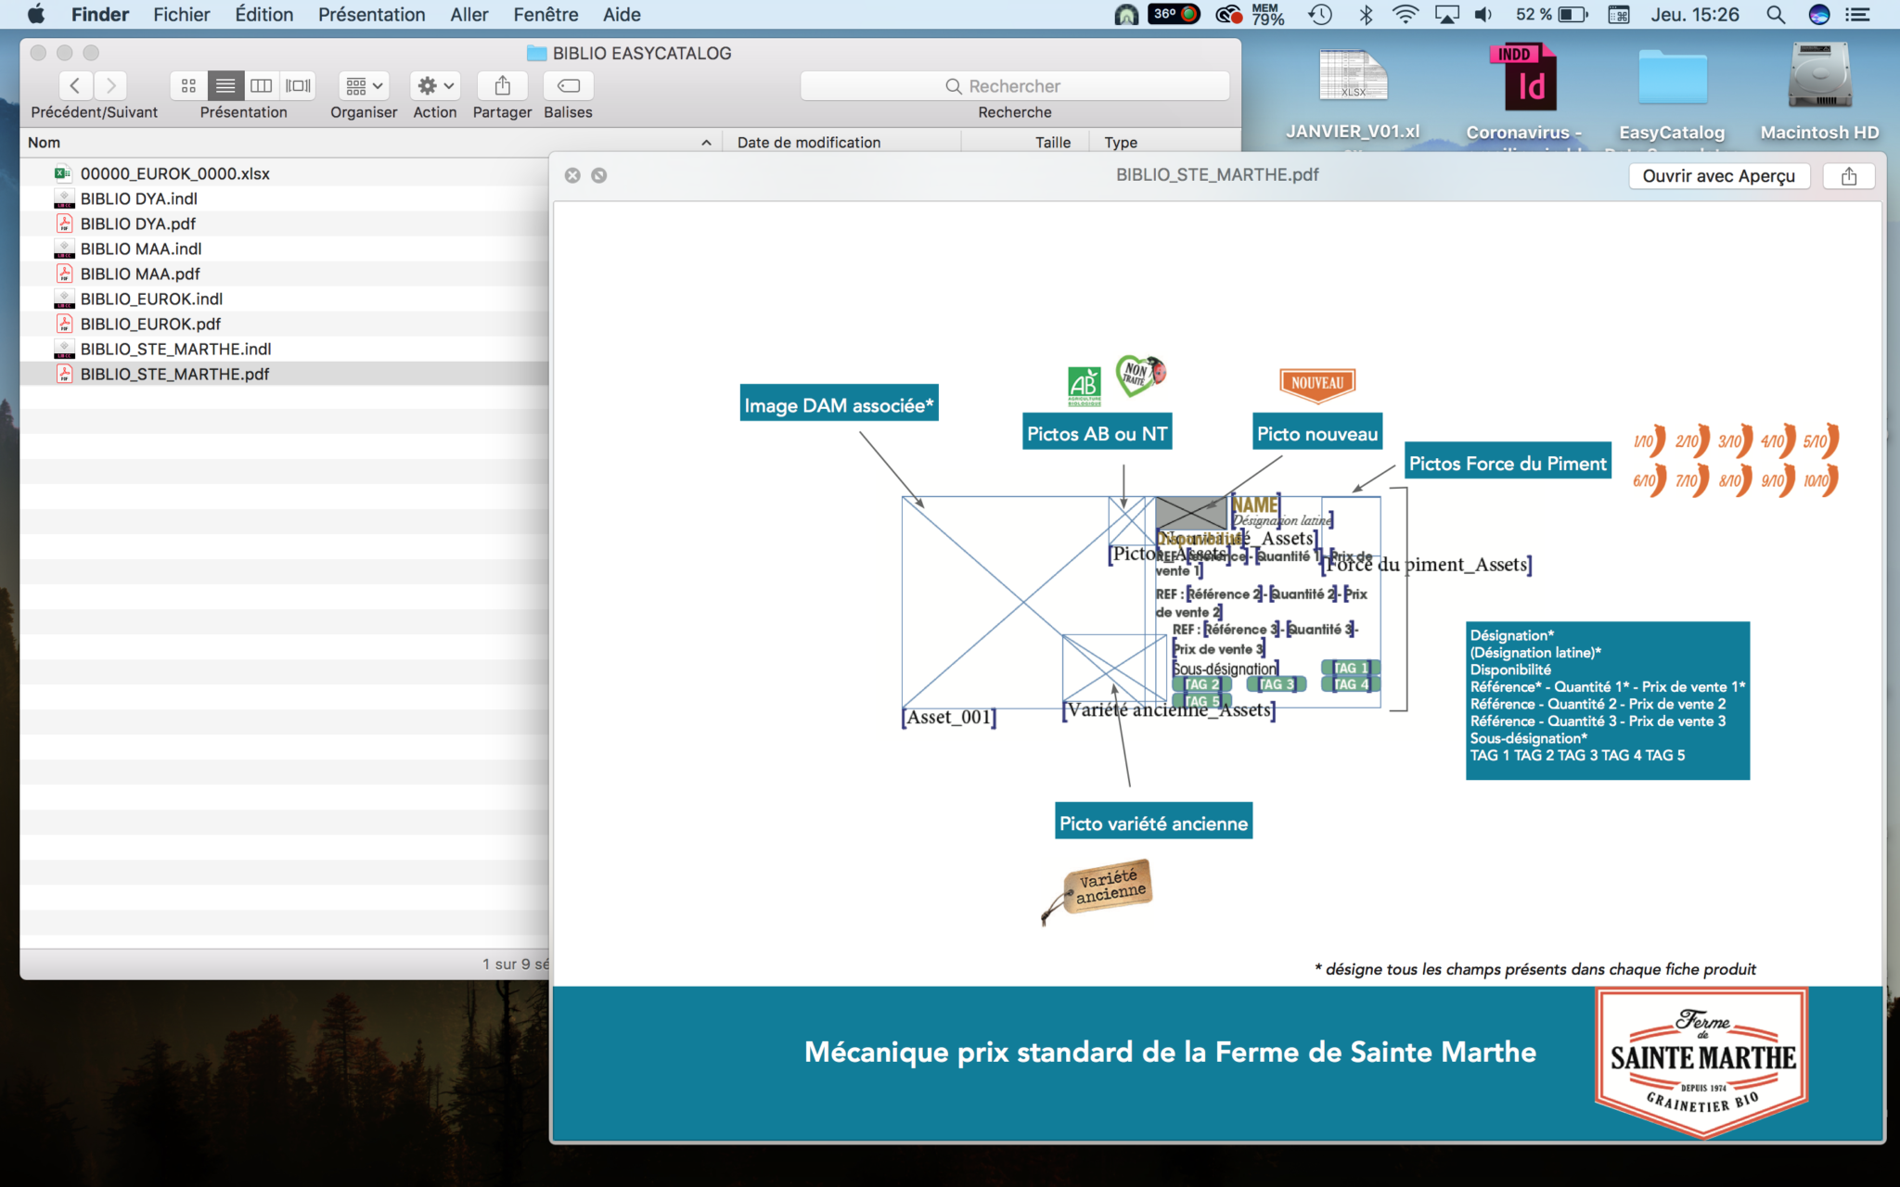Click the 36° temperature indicator
This screenshot has height=1187, width=1900.
1175,14
